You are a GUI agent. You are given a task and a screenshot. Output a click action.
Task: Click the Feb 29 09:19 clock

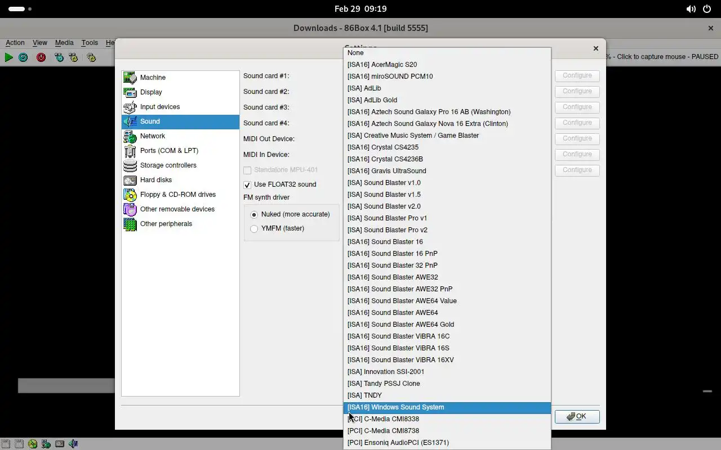pos(360,9)
